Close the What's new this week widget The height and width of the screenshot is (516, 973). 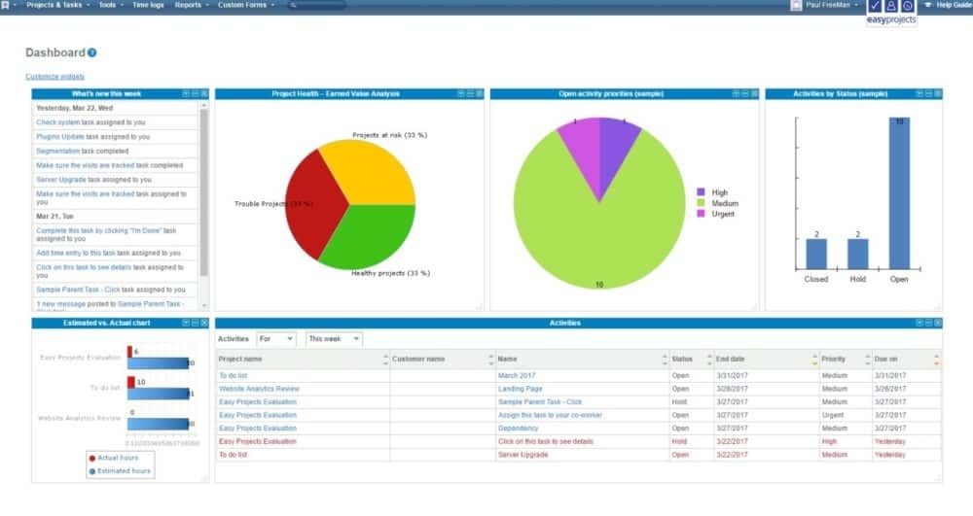pos(204,93)
